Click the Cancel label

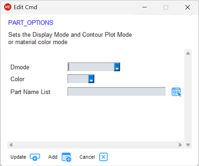point(87,157)
